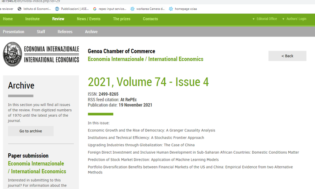Open the homepage cciaa bookmark

click(x=183, y=9)
